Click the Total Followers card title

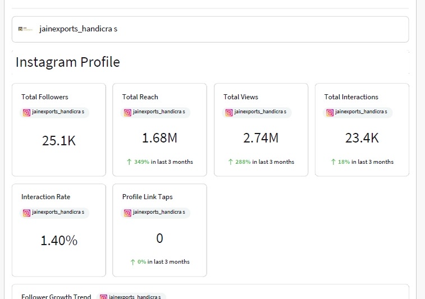[x=45, y=97]
